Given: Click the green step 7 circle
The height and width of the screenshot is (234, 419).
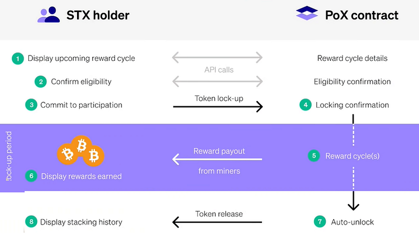Looking at the screenshot, I should 320,222.
